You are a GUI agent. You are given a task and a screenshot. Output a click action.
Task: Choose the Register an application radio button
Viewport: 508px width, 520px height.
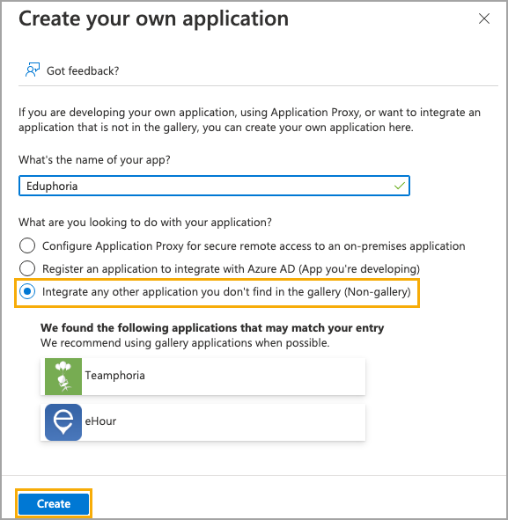(x=27, y=268)
